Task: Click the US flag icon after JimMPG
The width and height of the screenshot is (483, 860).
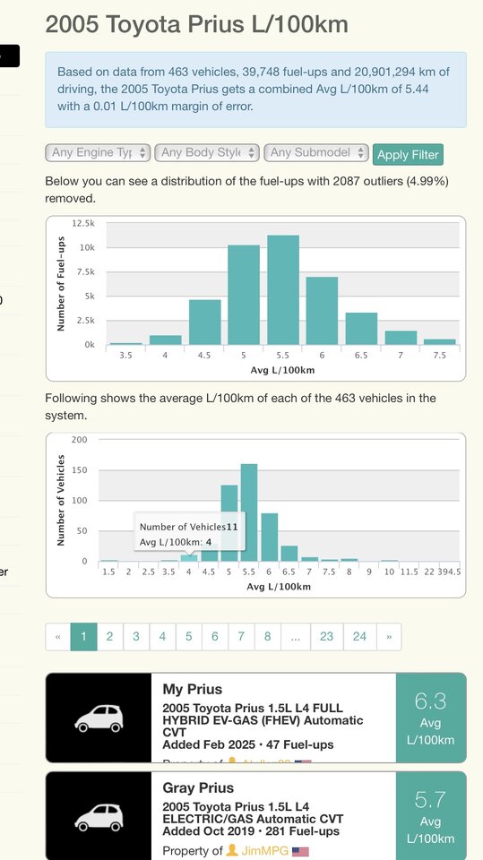Action: [x=300, y=851]
